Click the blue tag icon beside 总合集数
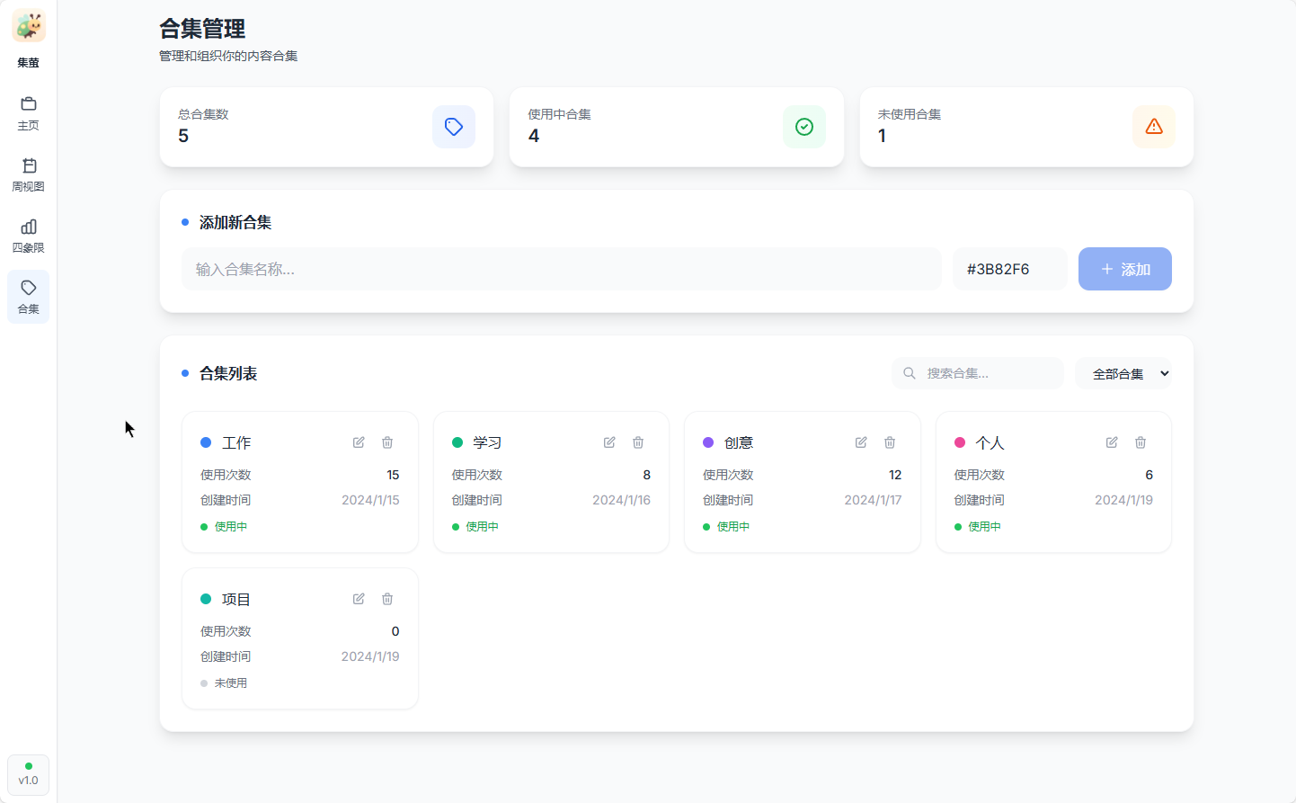 coord(454,127)
